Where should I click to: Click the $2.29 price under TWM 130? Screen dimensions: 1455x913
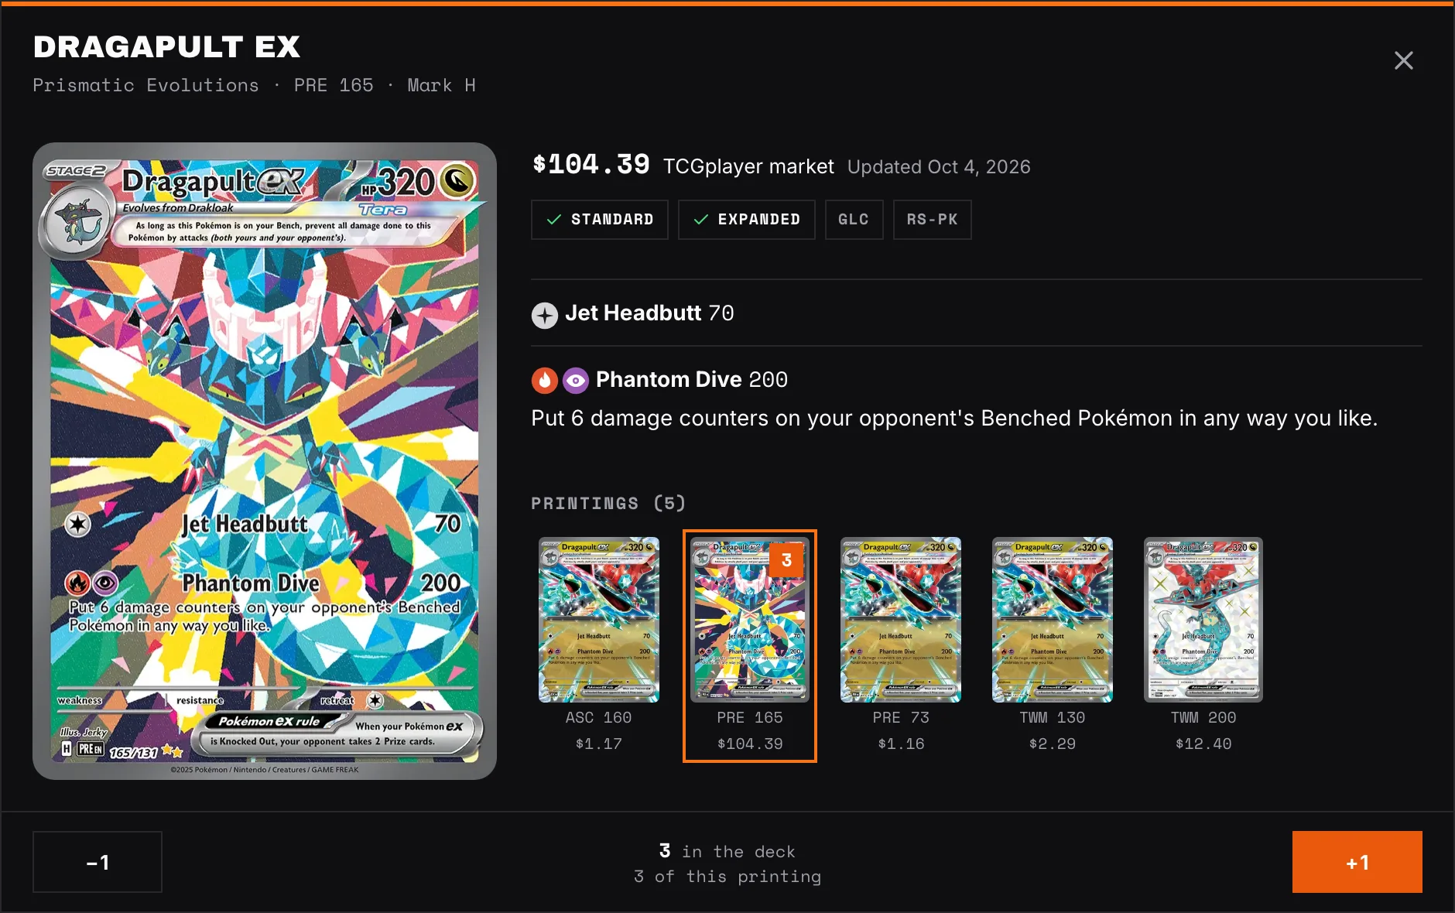point(1053,744)
